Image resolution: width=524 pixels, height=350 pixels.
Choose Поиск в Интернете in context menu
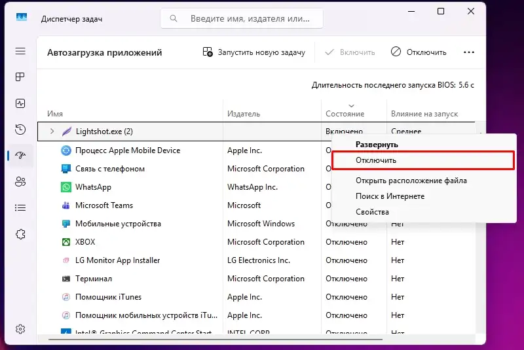click(390, 196)
